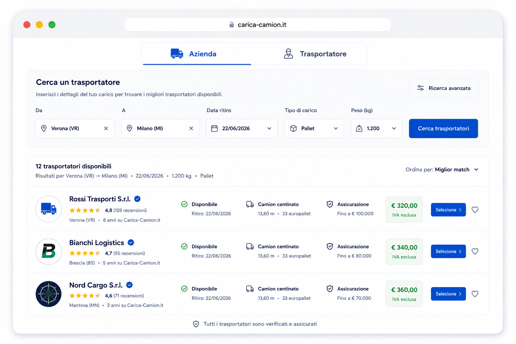Click Nord Cargo green Disponibile check icon
The width and height of the screenshot is (516, 344).
[184, 289]
